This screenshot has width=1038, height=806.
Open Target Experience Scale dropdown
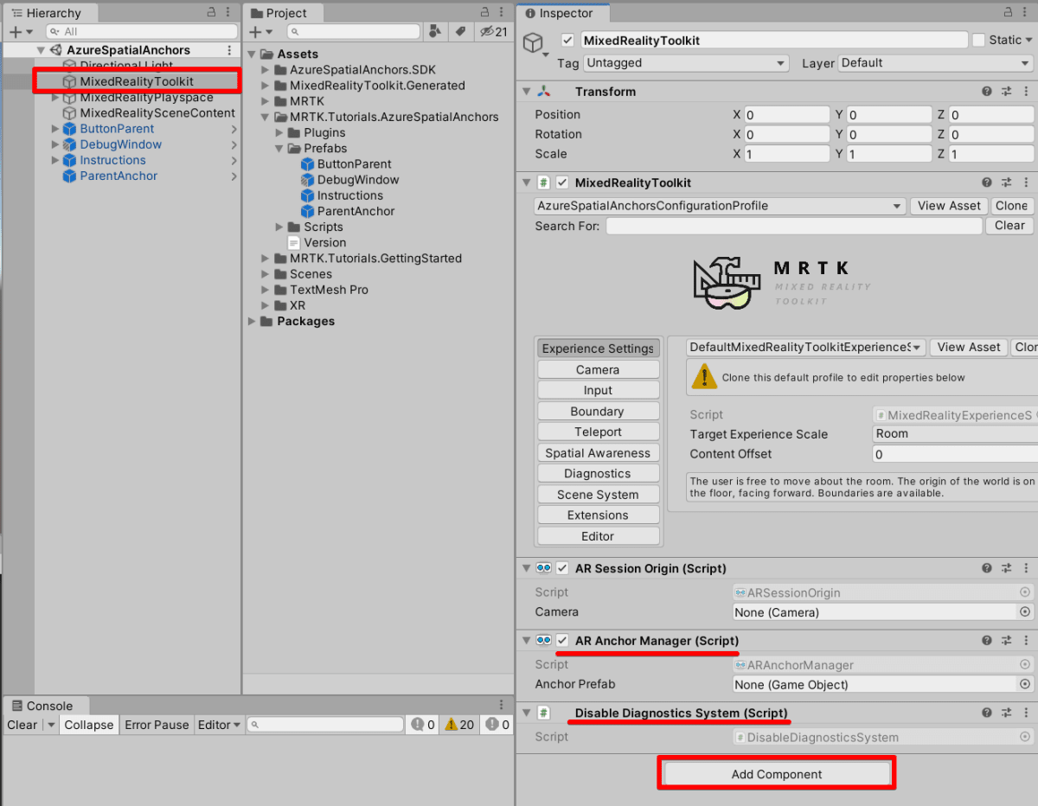[955, 434]
